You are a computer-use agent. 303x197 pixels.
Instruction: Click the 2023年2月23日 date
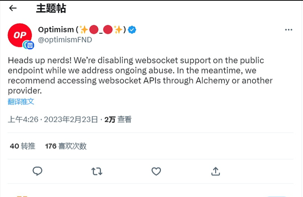click(x=71, y=119)
